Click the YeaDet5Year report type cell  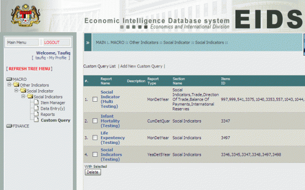pyautogui.click(x=159, y=154)
